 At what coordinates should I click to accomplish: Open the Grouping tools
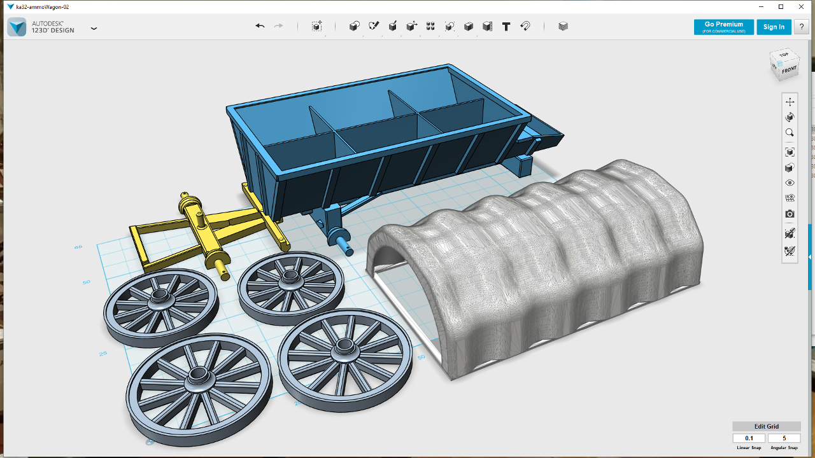pyautogui.click(x=450, y=26)
